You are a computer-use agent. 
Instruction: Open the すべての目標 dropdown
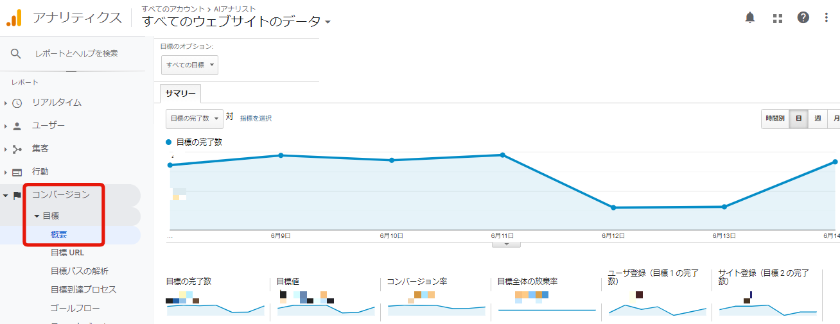coord(189,65)
